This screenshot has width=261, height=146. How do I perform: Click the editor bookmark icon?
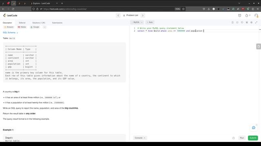point(232,22)
